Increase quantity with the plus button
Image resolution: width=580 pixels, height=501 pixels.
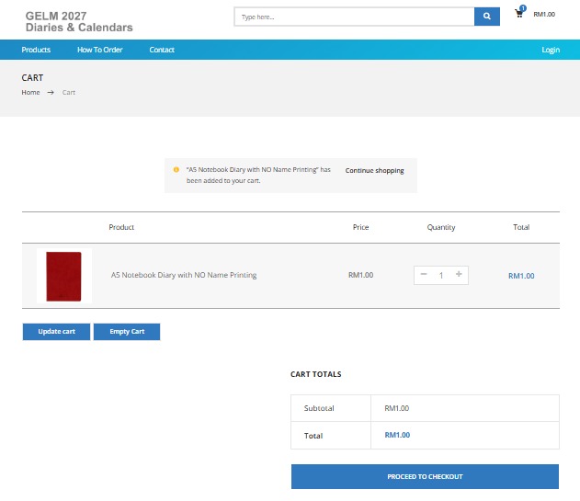coord(459,274)
